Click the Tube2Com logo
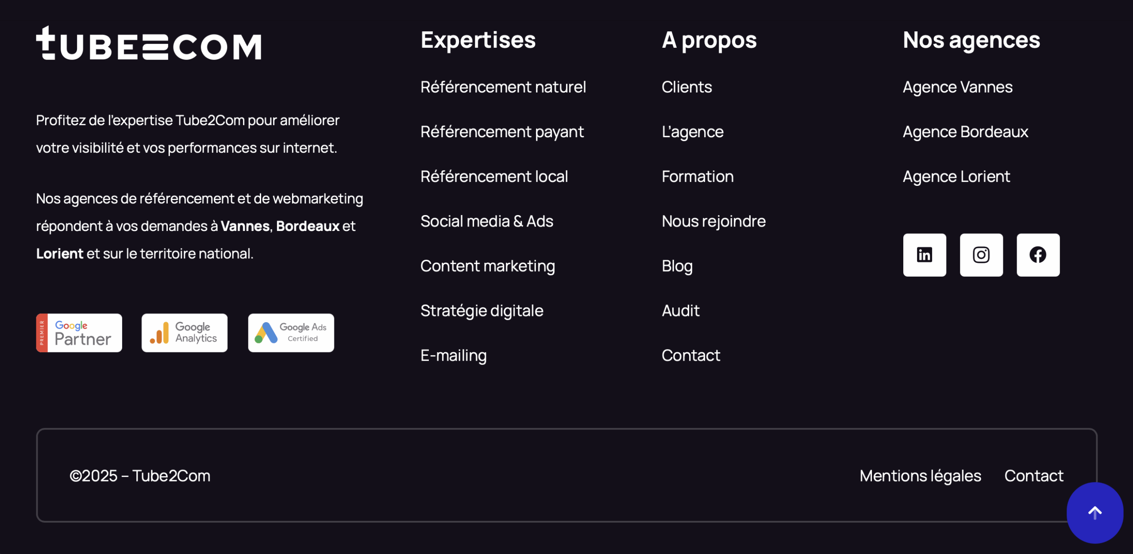1133x554 pixels. 148,45
